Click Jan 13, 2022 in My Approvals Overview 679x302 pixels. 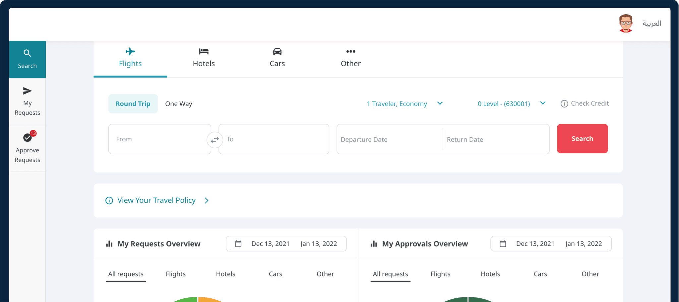pyautogui.click(x=584, y=244)
